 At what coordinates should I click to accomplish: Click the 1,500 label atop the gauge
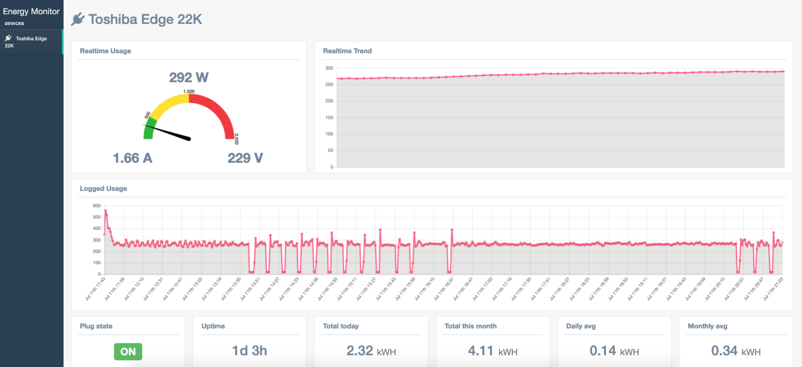189,91
